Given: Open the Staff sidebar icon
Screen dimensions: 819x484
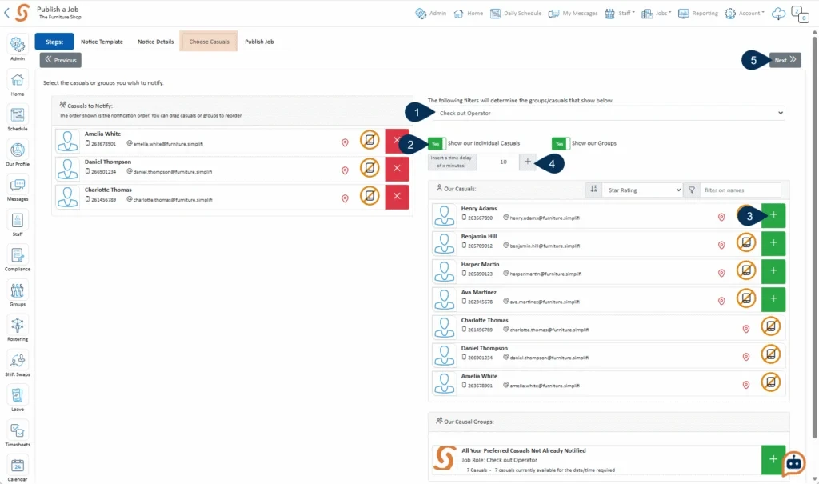Looking at the screenshot, I should [18, 223].
